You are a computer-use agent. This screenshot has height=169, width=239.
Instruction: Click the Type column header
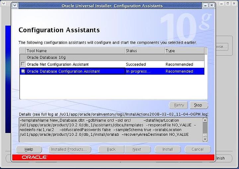coord(185,51)
